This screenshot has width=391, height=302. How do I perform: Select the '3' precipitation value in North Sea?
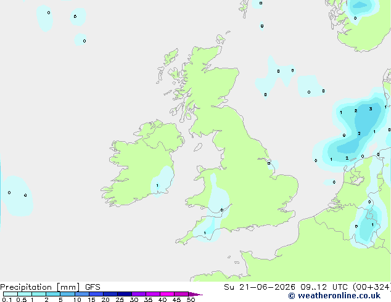coord(371,108)
